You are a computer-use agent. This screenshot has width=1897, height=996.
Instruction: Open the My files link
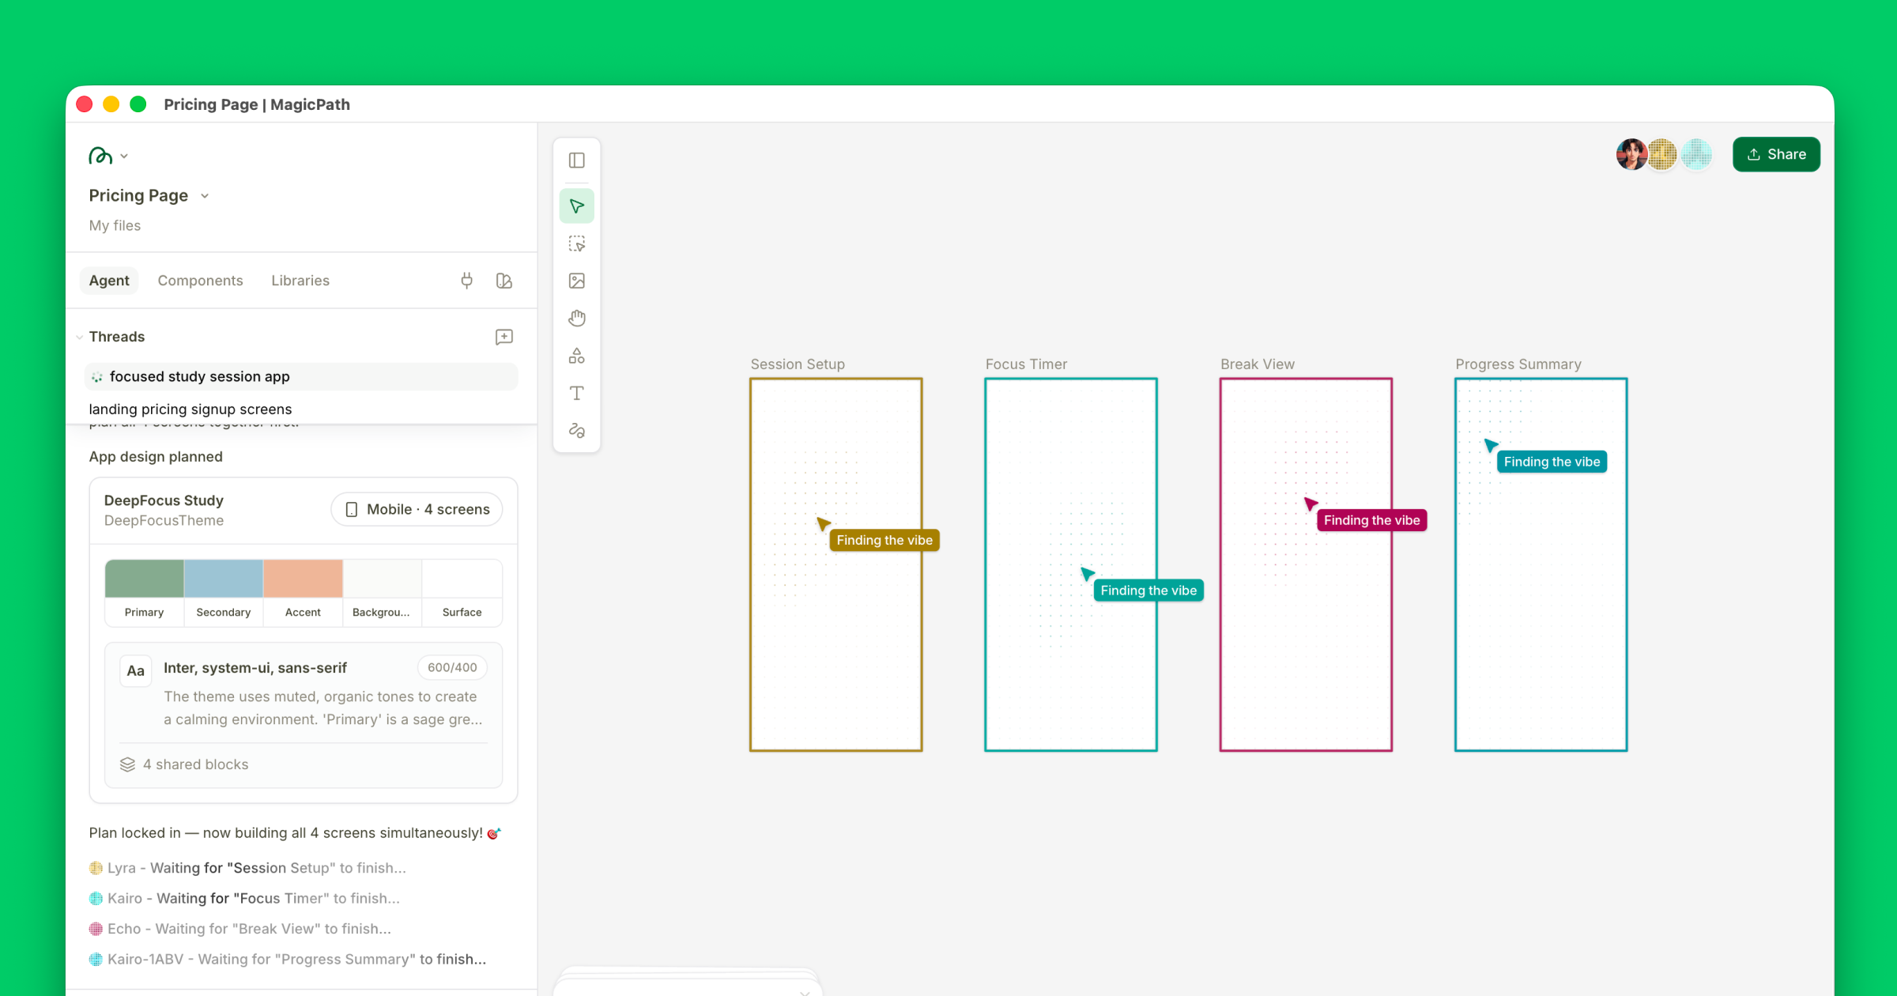click(x=115, y=226)
